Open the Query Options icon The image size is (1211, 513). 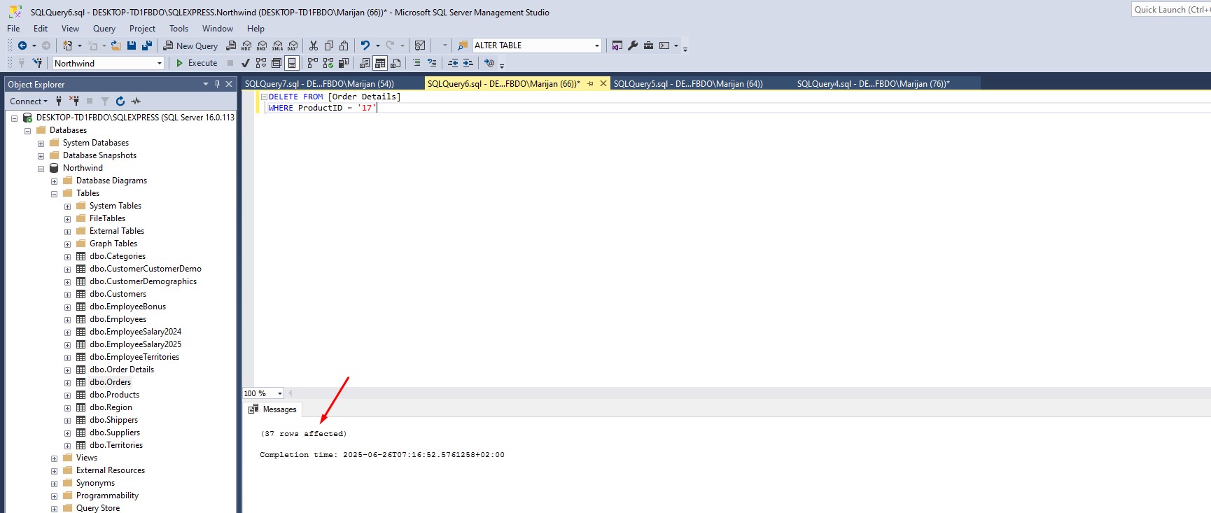[276, 63]
